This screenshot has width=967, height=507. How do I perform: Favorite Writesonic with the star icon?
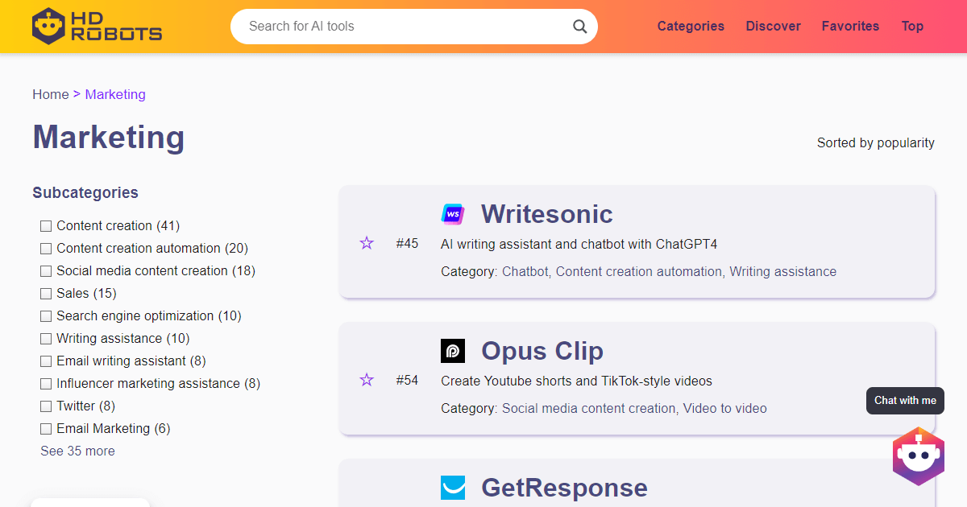[x=367, y=243]
